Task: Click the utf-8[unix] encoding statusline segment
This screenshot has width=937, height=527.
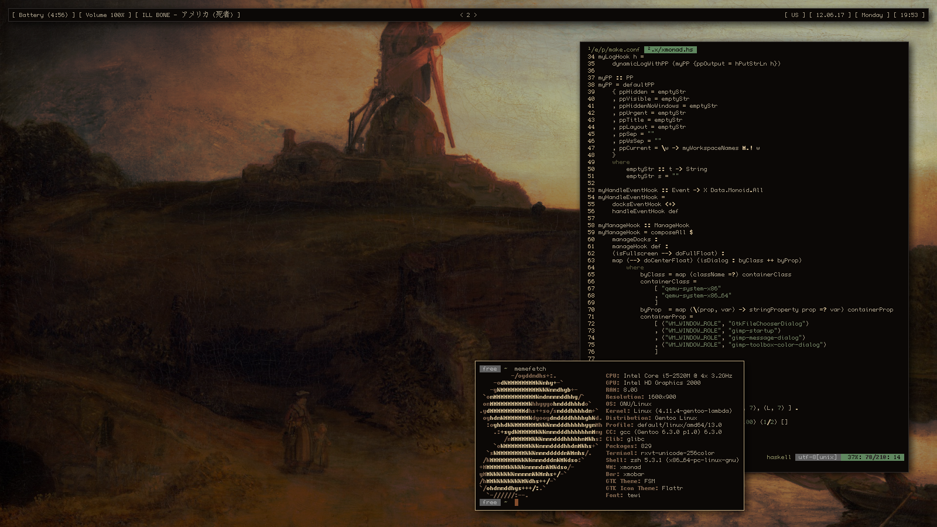Action: coord(818,457)
